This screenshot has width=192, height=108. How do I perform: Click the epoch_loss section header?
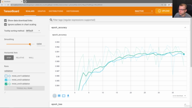pyautogui.click(x=119, y=104)
